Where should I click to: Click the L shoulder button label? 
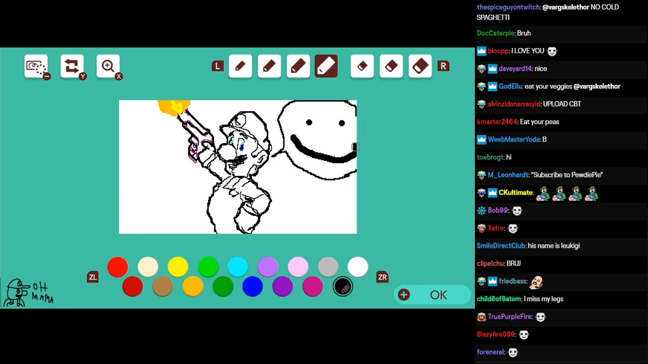point(218,66)
